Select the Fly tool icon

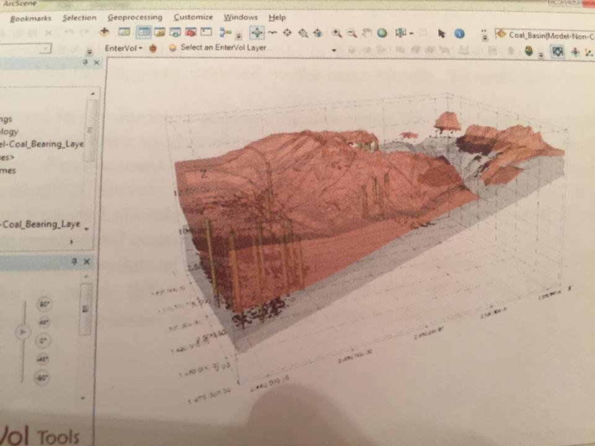(272, 33)
